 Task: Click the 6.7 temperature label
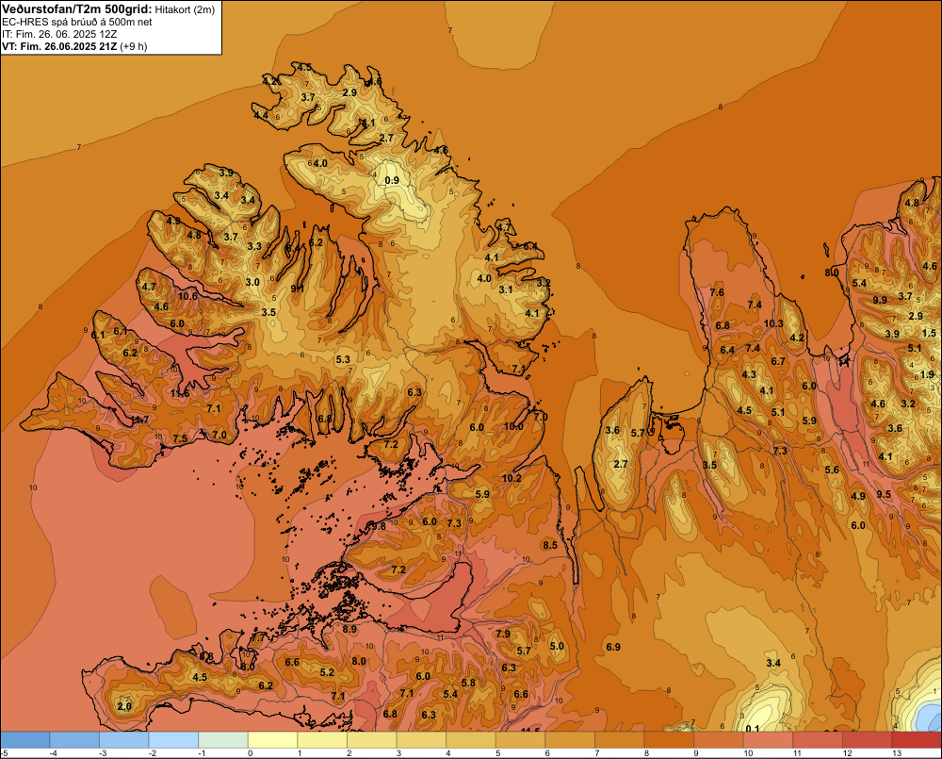coord(778,361)
